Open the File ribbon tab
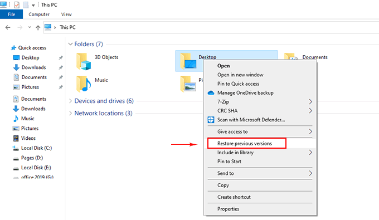379x220 pixels. tap(11, 14)
